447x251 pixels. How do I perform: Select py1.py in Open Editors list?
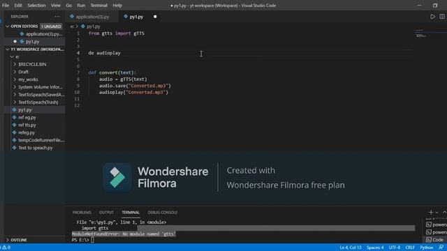33,42
